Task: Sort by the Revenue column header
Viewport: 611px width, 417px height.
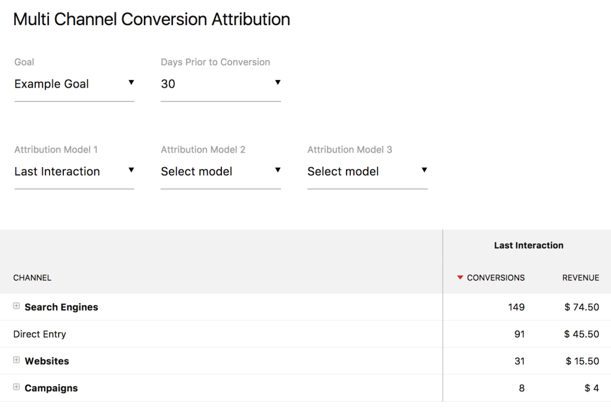Action: pos(581,277)
